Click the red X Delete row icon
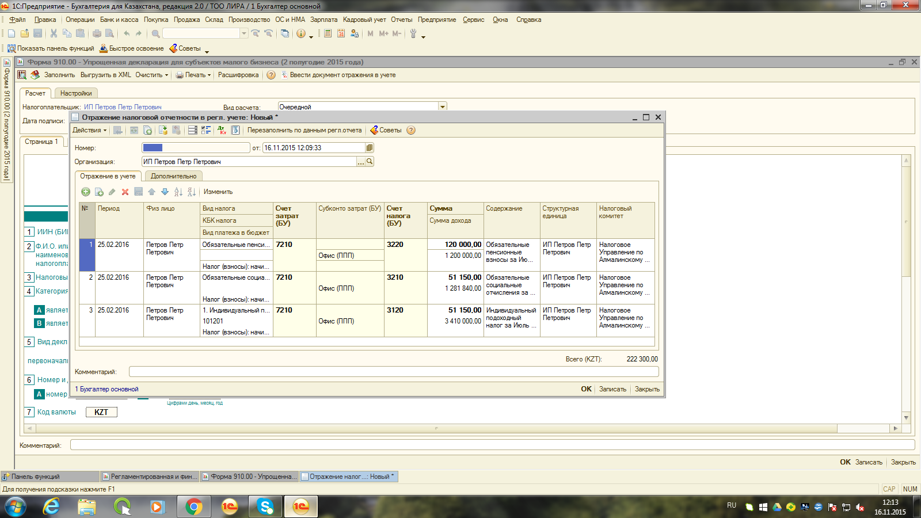The image size is (921, 518). pyautogui.click(x=125, y=192)
